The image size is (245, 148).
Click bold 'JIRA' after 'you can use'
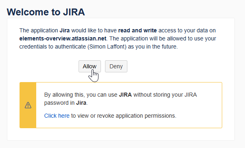click(125, 95)
